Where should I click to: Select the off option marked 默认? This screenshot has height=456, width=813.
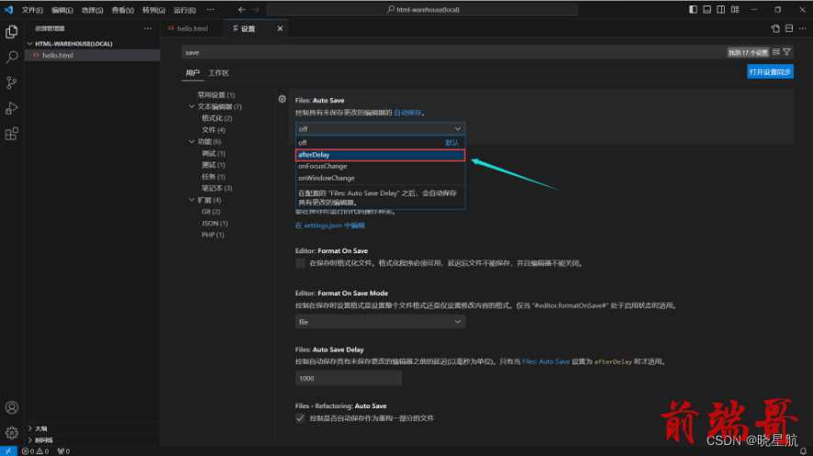[x=380, y=142]
